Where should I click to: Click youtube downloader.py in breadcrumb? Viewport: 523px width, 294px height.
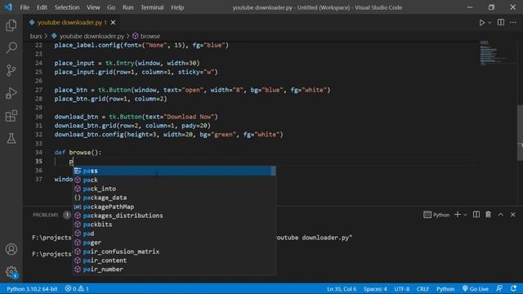(x=92, y=36)
